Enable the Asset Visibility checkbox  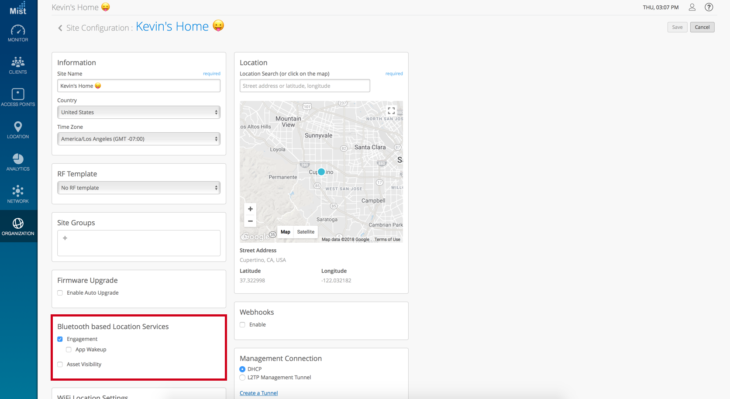click(60, 365)
